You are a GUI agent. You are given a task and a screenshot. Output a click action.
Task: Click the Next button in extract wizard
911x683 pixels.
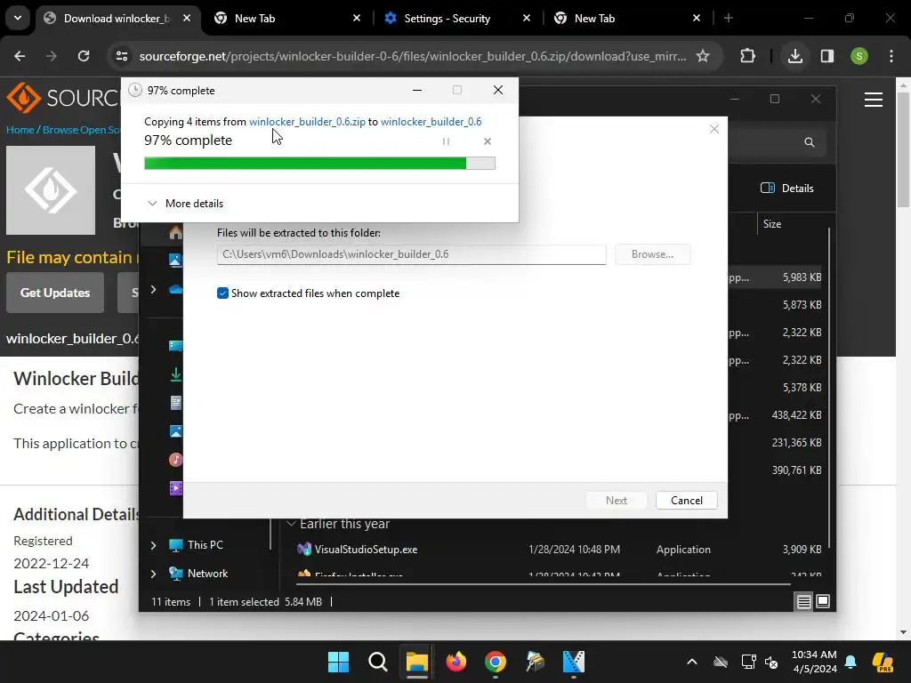[x=617, y=501]
